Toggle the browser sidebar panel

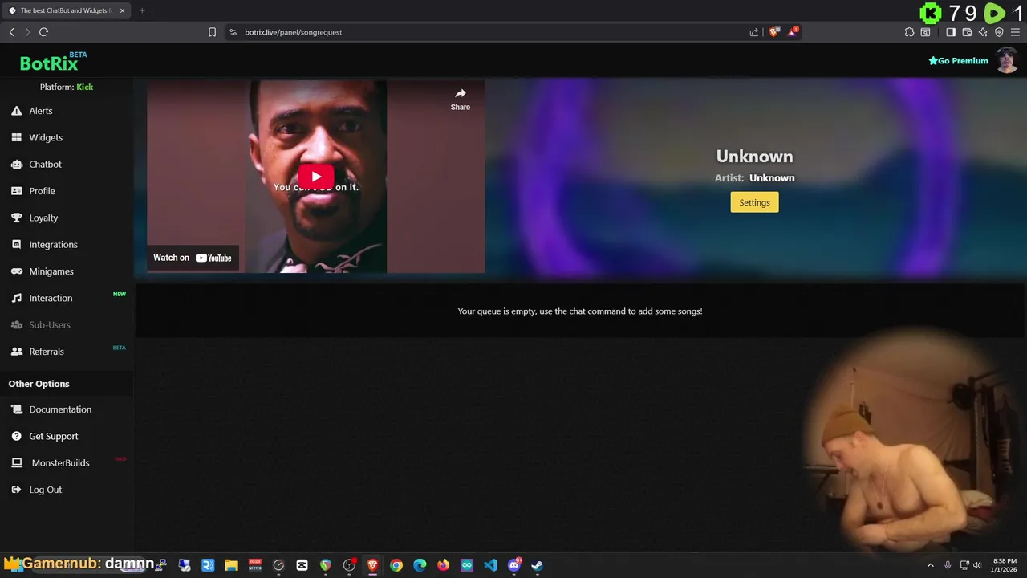pos(951,32)
